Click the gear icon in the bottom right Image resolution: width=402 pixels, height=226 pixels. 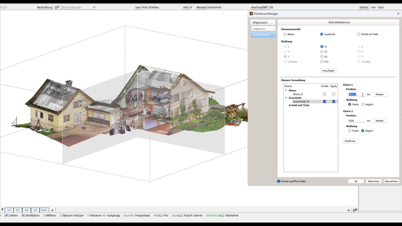click(355, 210)
